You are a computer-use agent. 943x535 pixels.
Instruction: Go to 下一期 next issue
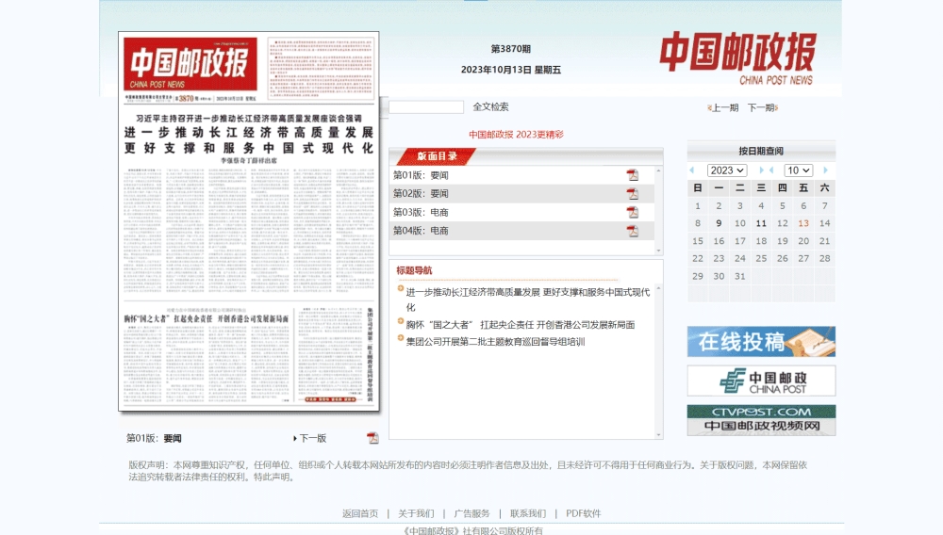pos(763,107)
